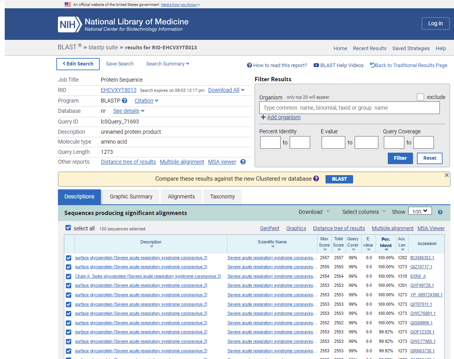
Task: Click the Filter button
Action: (400, 158)
